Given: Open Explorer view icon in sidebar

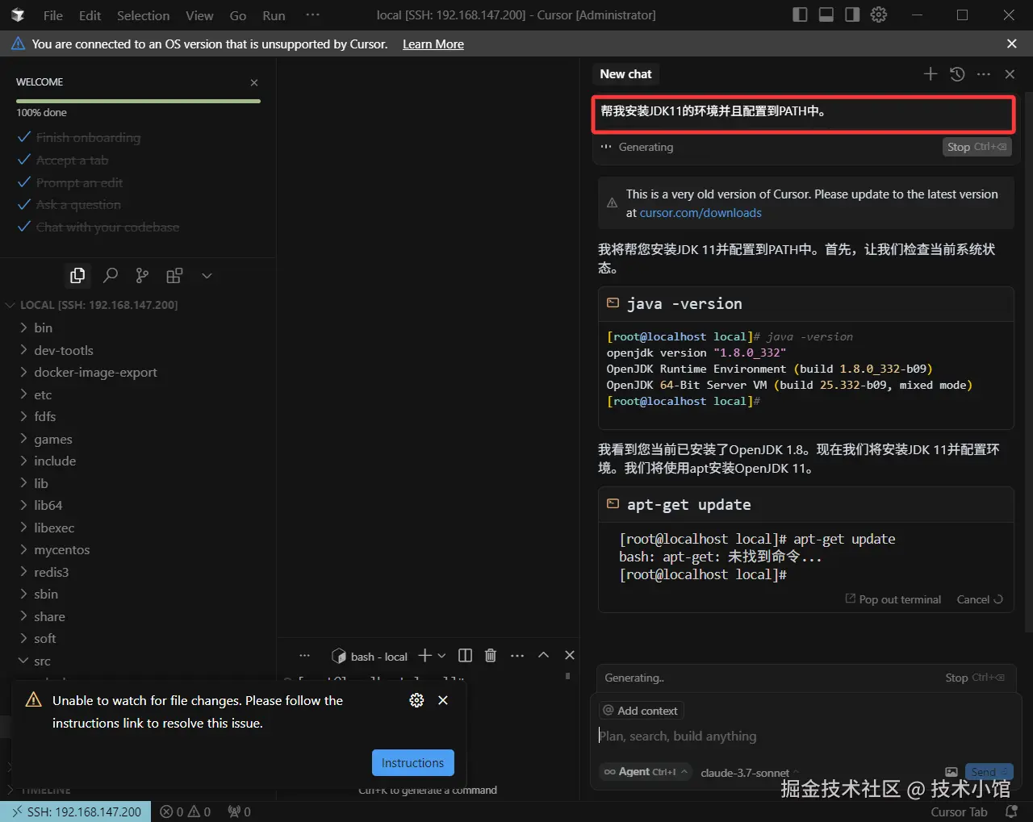Looking at the screenshot, I should coord(77,276).
